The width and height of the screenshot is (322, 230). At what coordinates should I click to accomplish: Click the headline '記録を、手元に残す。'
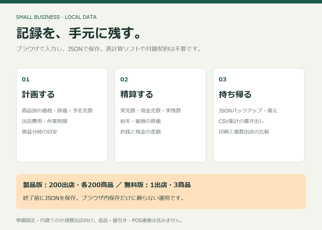pos(79,33)
